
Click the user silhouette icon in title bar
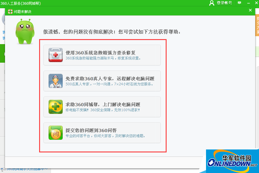tap(212, 3)
